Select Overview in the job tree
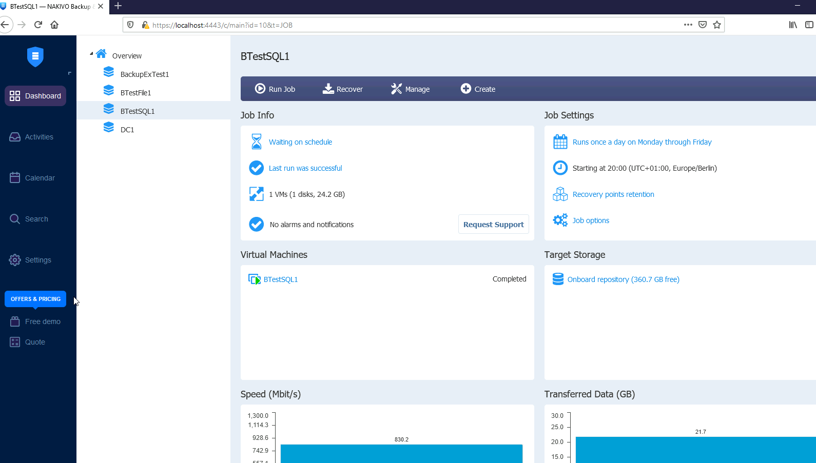Image resolution: width=816 pixels, height=463 pixels. coord(127,56)
